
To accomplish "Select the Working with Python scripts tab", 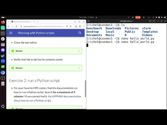I will click(23, 22).
